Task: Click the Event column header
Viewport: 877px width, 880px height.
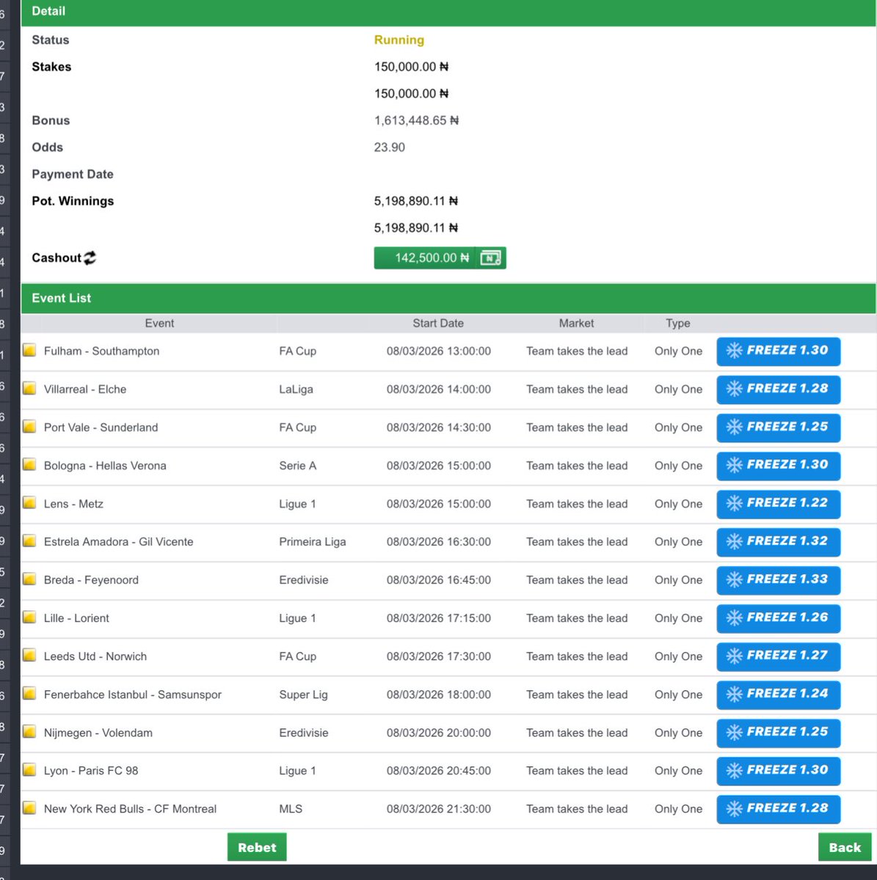Action: 159,323
